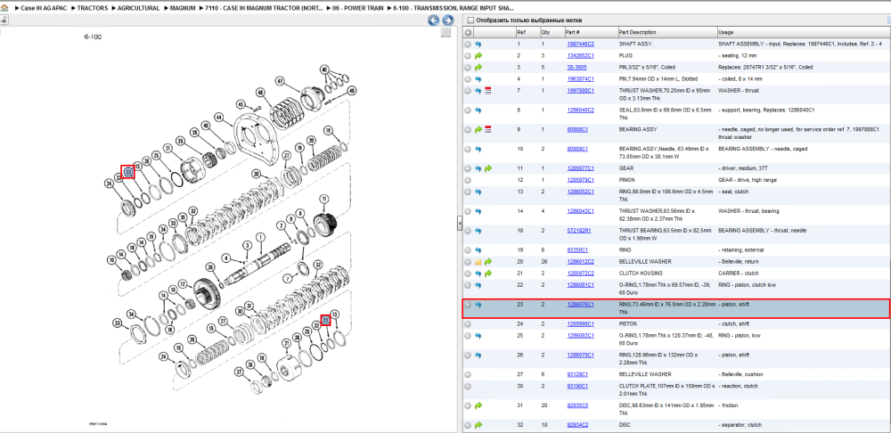
Task: Open Case IH AG APAC breadcrumb
Action: point(45,9)
